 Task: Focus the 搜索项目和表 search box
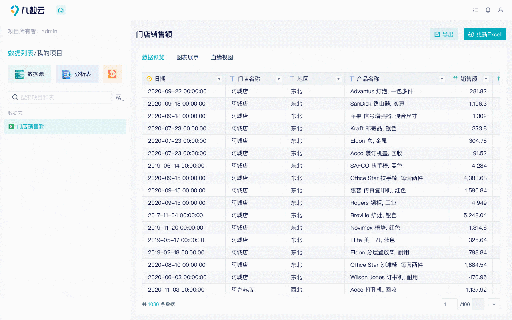(60, 97)
